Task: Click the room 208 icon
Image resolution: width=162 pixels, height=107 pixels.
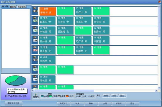Action: click(x=35, y=77)
